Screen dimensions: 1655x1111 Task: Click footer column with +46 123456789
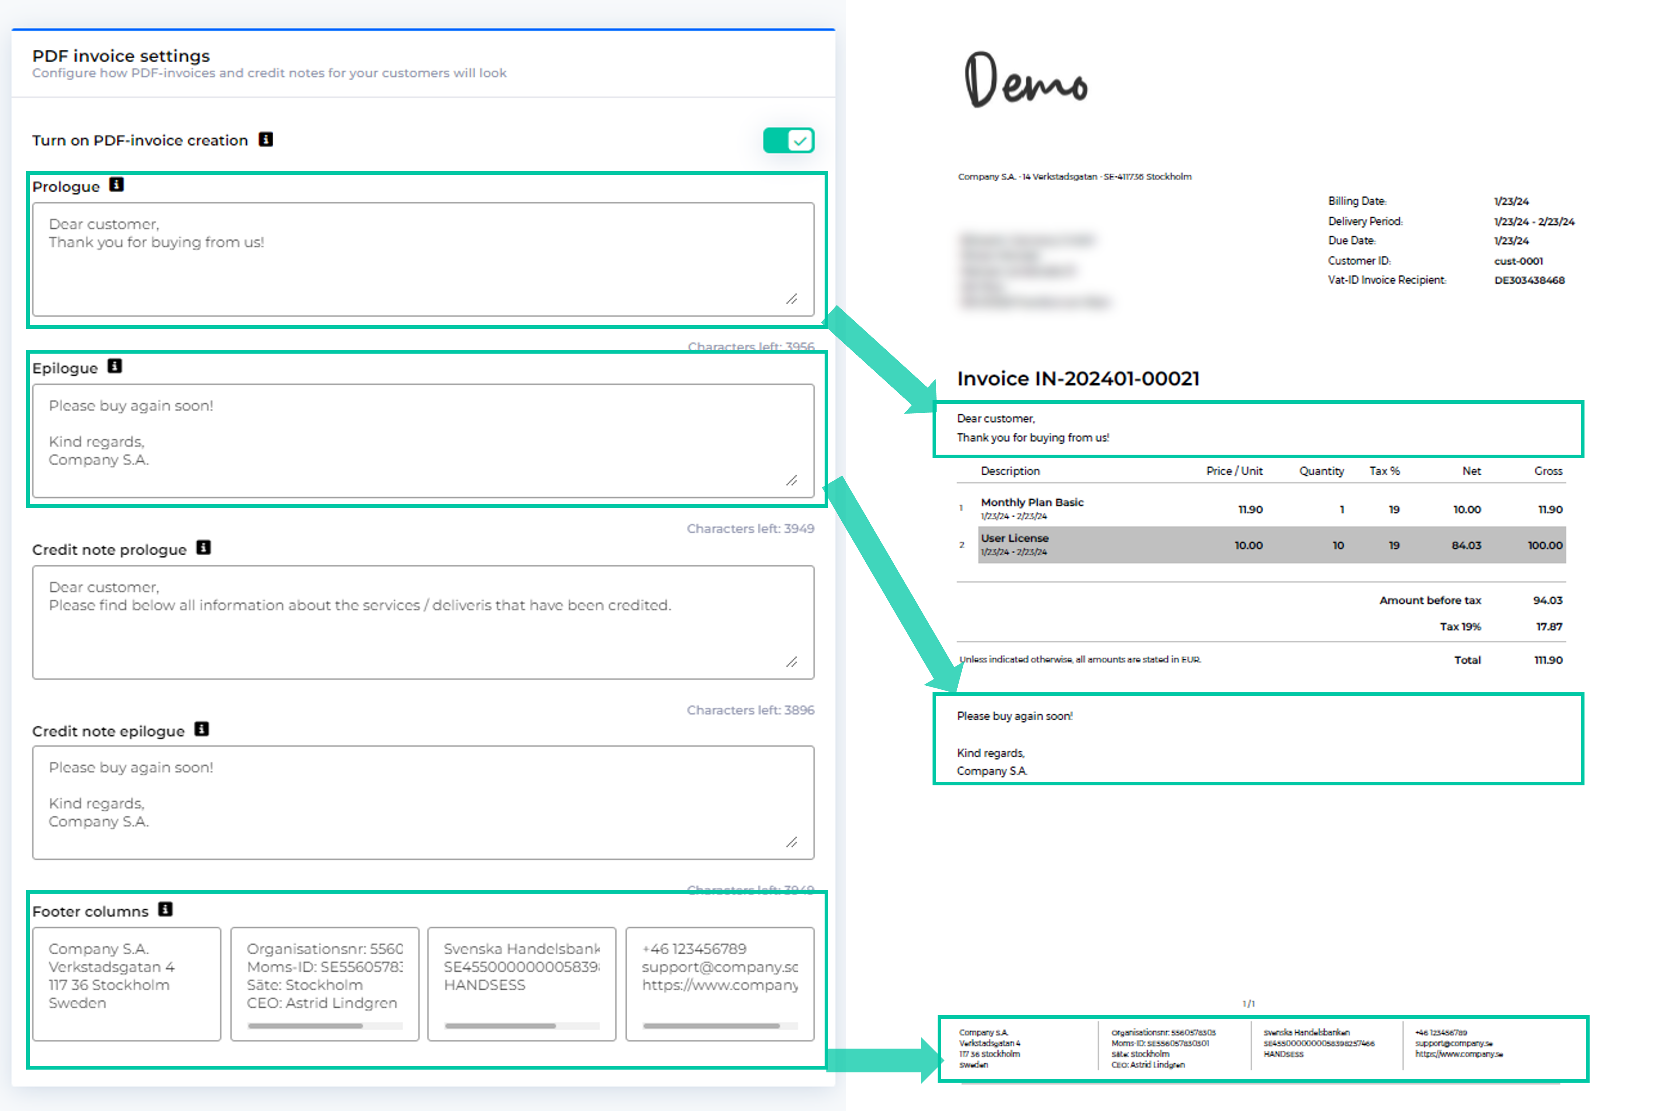pos(720,983)
